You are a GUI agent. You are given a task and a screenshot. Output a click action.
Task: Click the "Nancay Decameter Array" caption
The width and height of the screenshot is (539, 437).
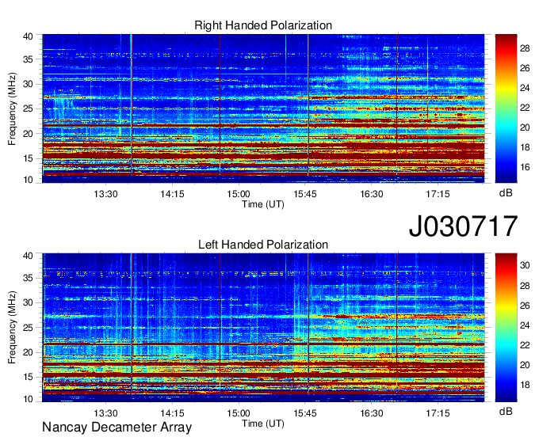click(117, 427)
